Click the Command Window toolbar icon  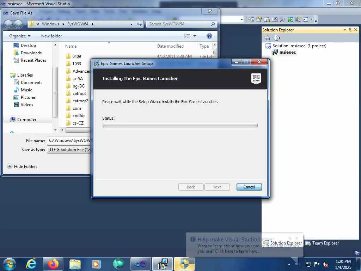(306, 20)
